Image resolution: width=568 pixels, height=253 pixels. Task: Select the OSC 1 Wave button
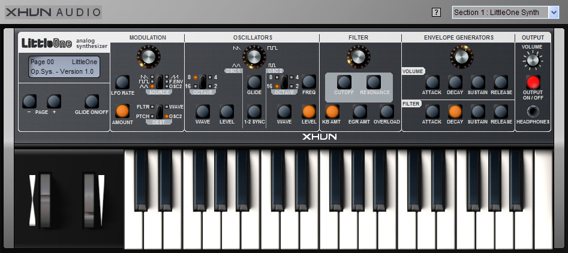(203, 112)
